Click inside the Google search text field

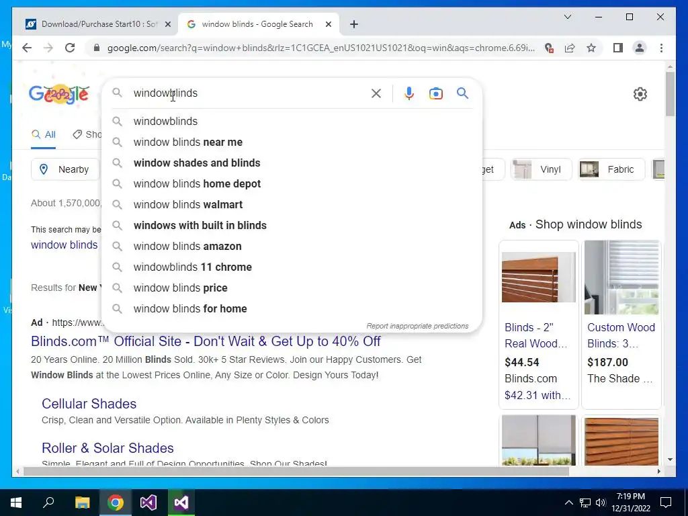coord(248,93)
